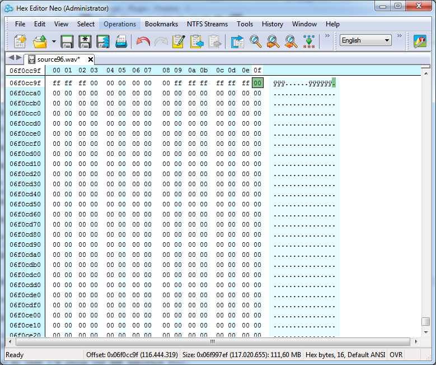Switch to previous tab with left arrow

[x=11, y=58]
